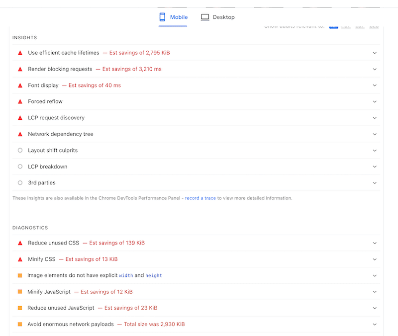Open the "record a trace" link

[200, 198]
